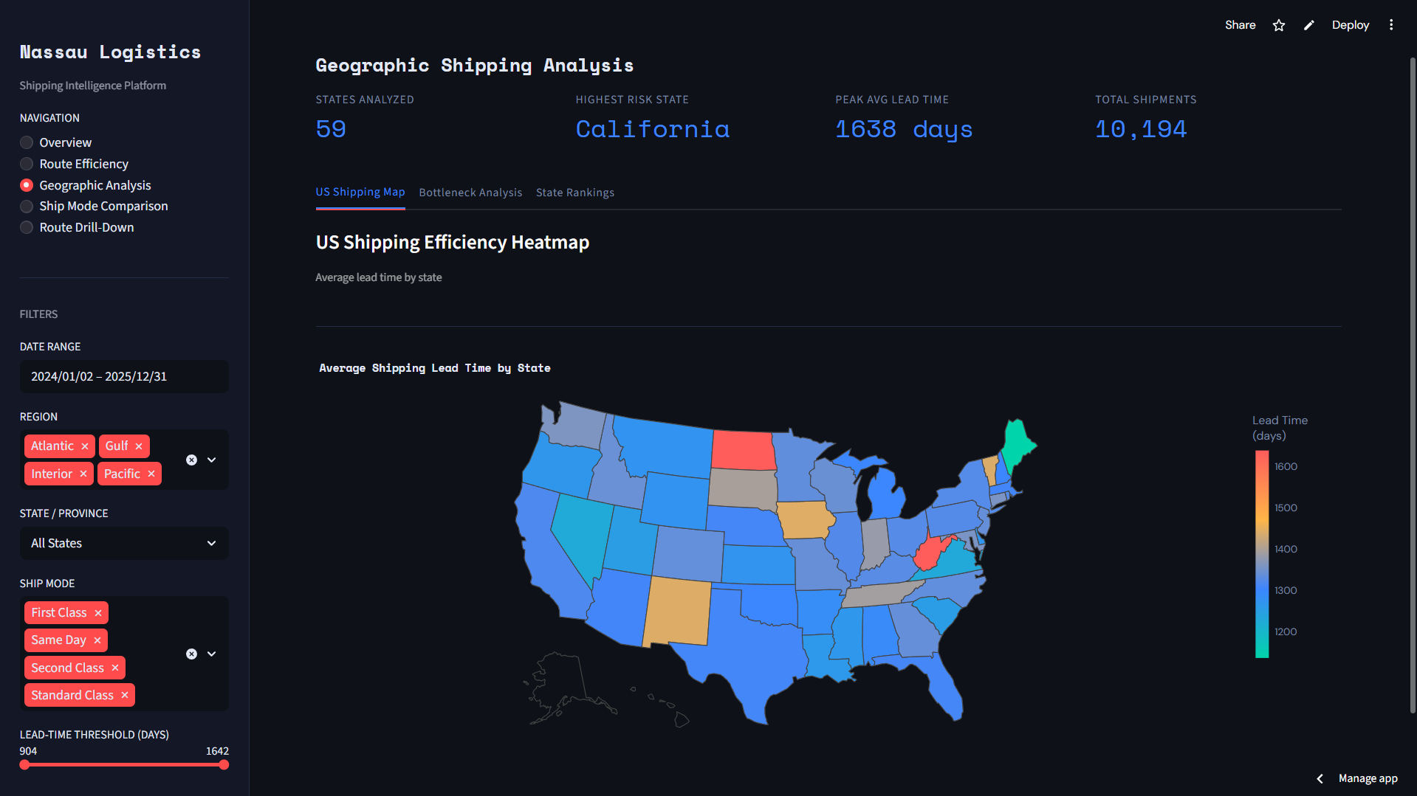This screenshot has height=796, width=1417.
Task: Expand the Ship Mode multiselect chevron
Action: [212, 654]
